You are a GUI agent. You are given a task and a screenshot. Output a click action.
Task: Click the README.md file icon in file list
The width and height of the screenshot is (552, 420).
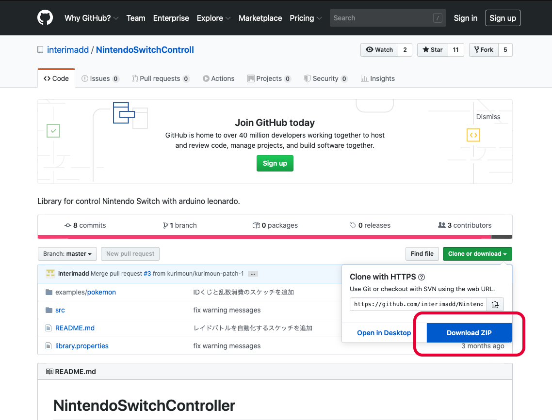point(49,328)
